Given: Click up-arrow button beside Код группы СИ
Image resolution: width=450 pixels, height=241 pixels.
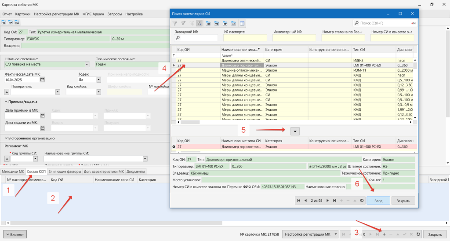Looking at the screenshot, I should 7,159.
